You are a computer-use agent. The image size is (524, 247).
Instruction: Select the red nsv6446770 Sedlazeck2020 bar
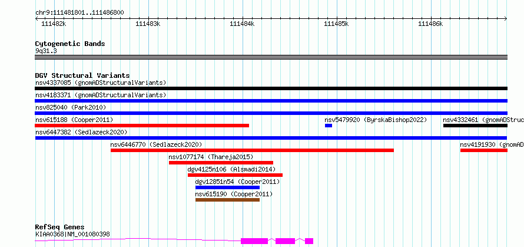tap(253, 150)
